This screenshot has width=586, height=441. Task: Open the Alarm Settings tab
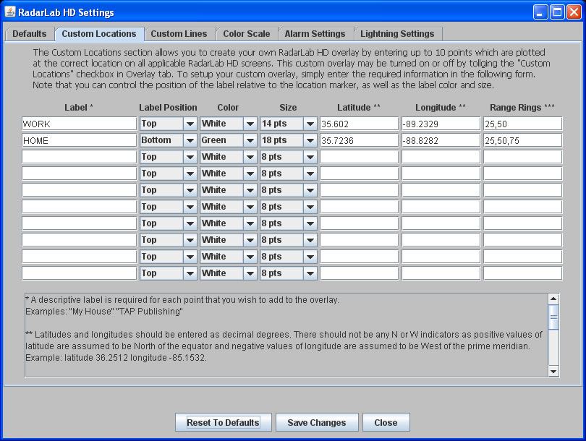pos(315,34)
